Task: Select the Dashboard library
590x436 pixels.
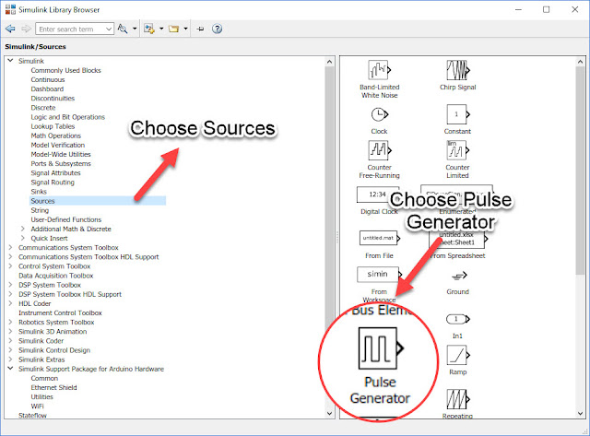Action: 47,89
